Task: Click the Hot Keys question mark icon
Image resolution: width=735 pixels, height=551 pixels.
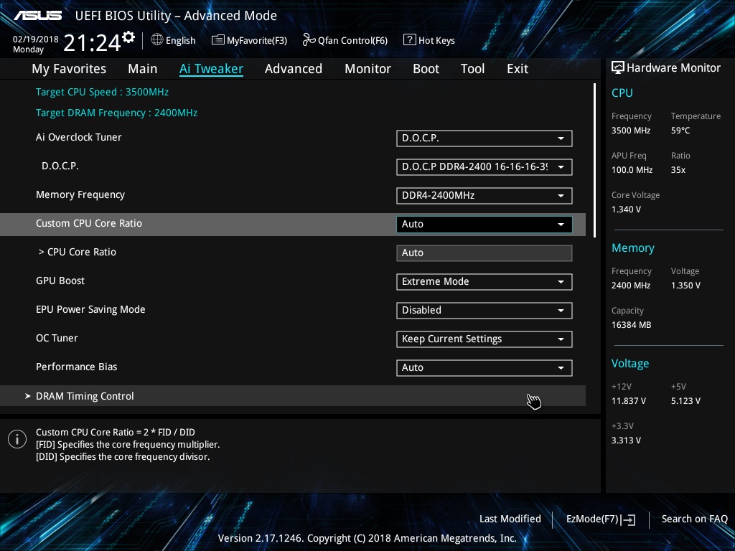Action: tap(409, 40)
